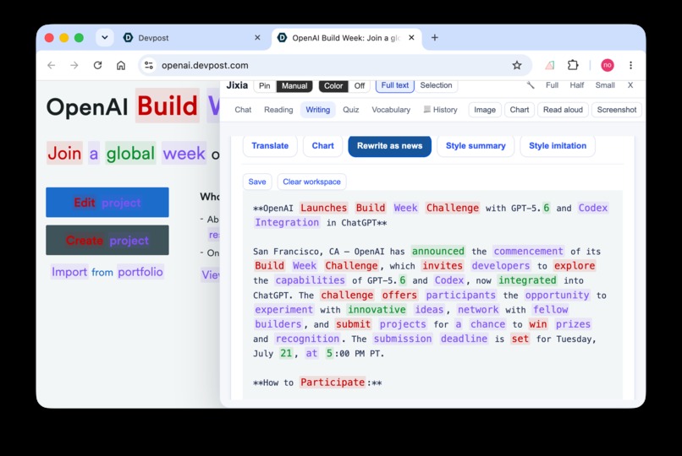The width and height of the screenshot is (682, 456).
Task: Open the Quiz tab
Action: coord(350,110)
